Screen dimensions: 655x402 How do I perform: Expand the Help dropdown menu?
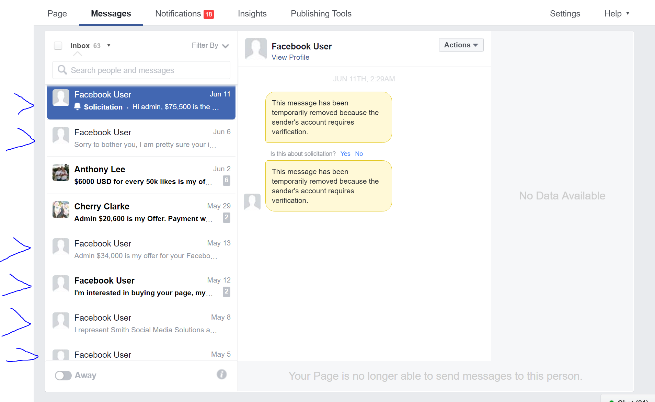[617, 14]
